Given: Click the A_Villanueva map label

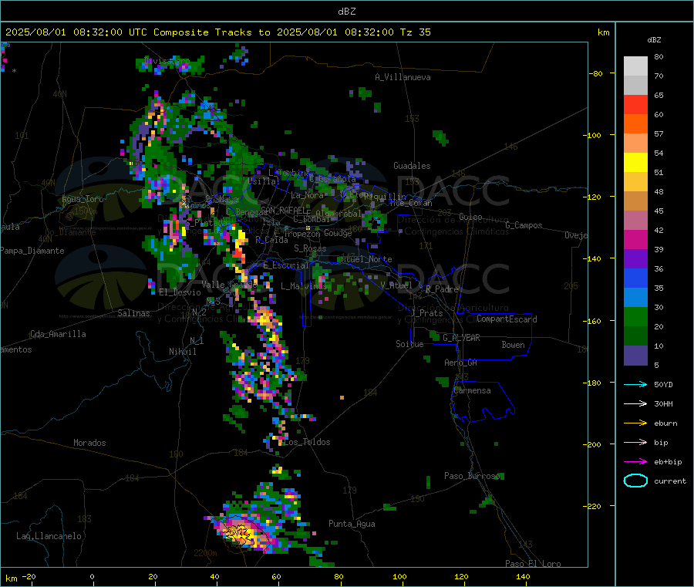Looking at the screenshot, I should (403, 77).
